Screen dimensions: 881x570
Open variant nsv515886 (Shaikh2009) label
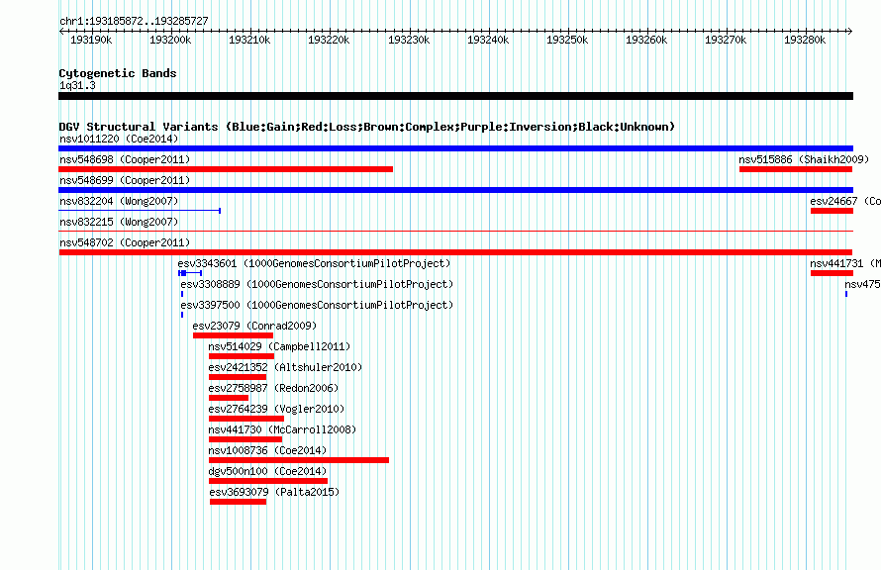coord(804,159)
